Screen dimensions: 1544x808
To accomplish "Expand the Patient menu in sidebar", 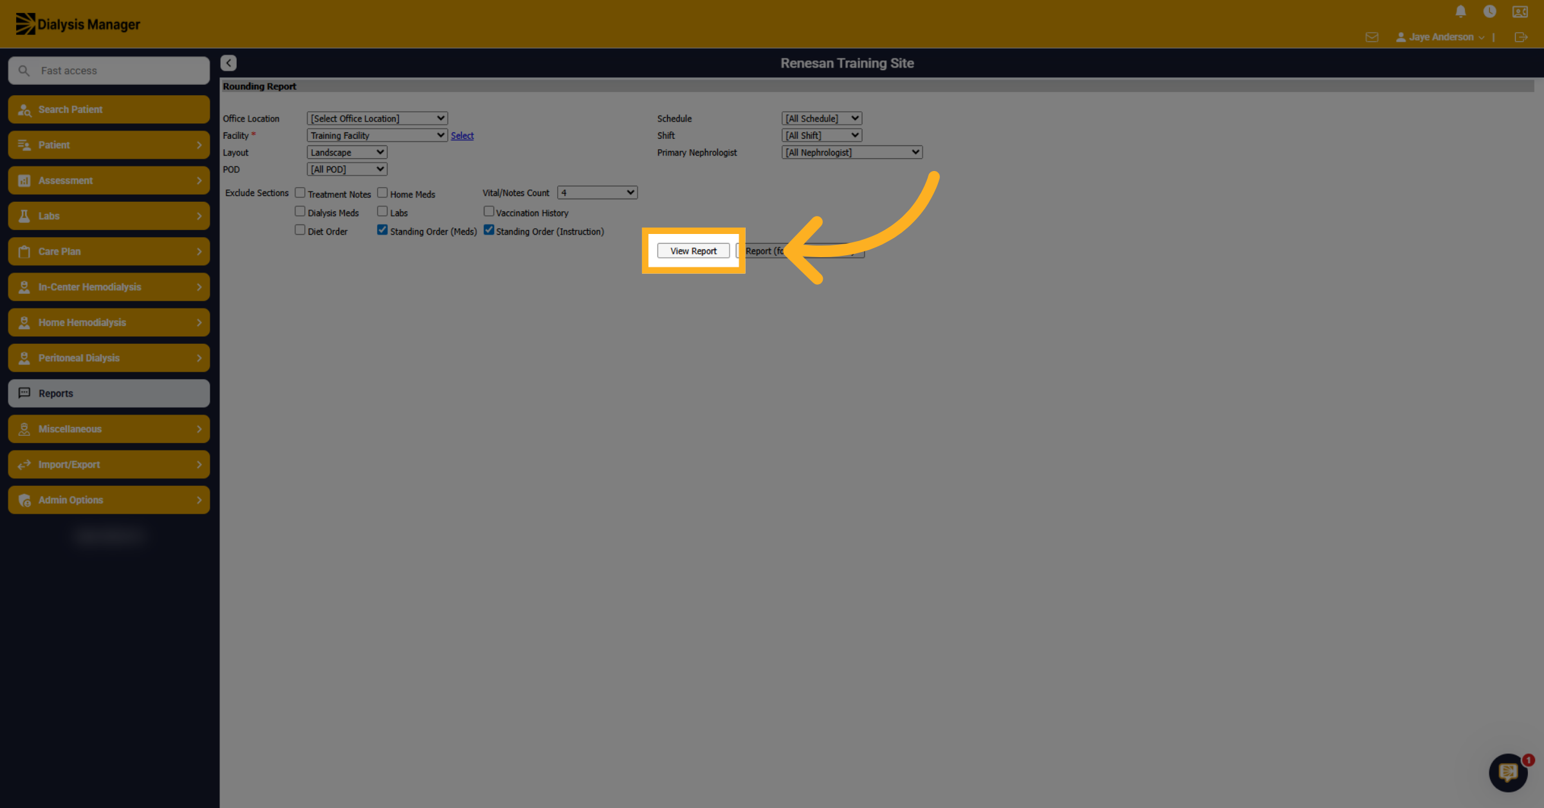I will click(109, 145).
